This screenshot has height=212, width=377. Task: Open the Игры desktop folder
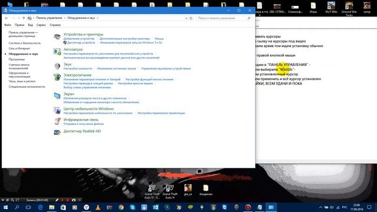(313, 8)
